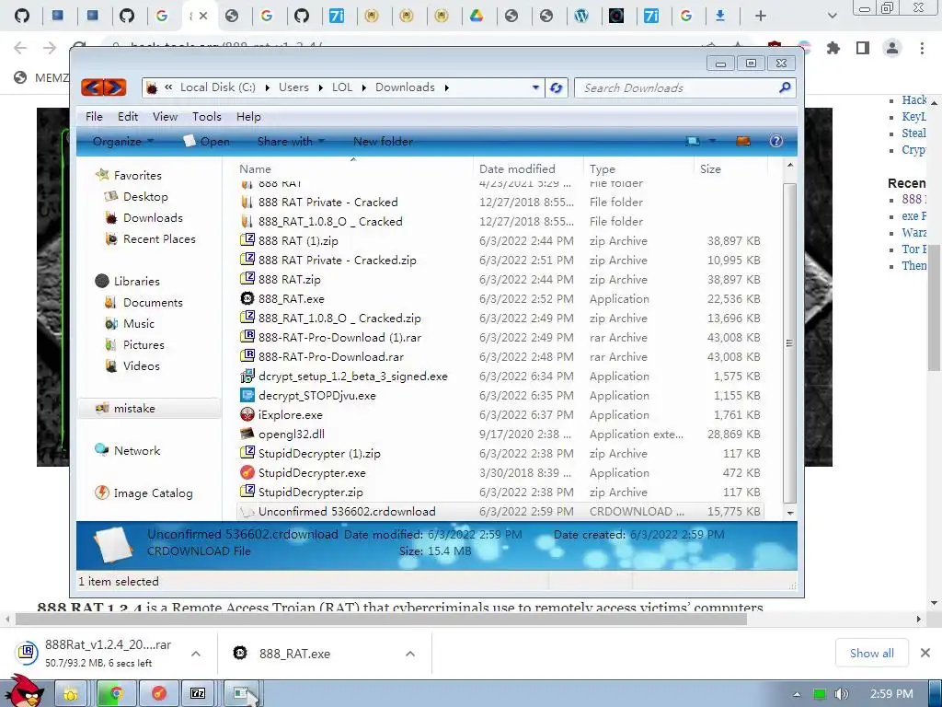
Task: Sort by Size column header
Action: tap(729, 169)
